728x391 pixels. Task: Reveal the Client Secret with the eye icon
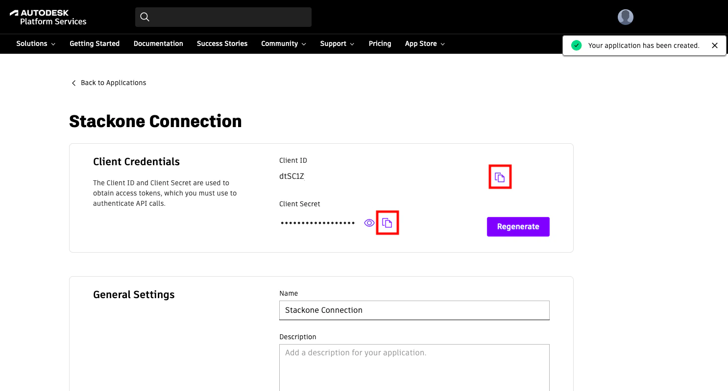(x=369, y=222)
